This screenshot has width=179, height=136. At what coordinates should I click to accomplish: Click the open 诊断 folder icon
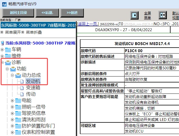pos(8,62)
